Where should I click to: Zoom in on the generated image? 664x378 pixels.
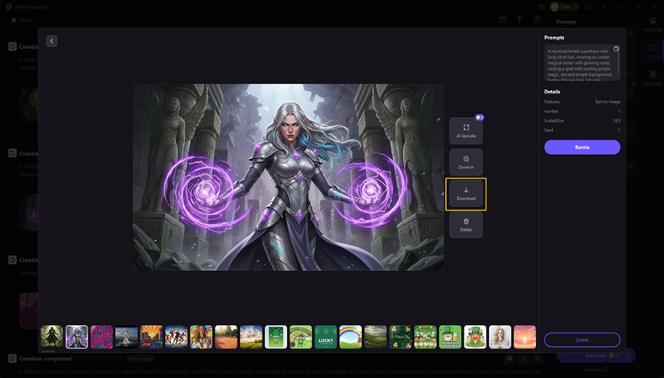click(x=465, y=162)
